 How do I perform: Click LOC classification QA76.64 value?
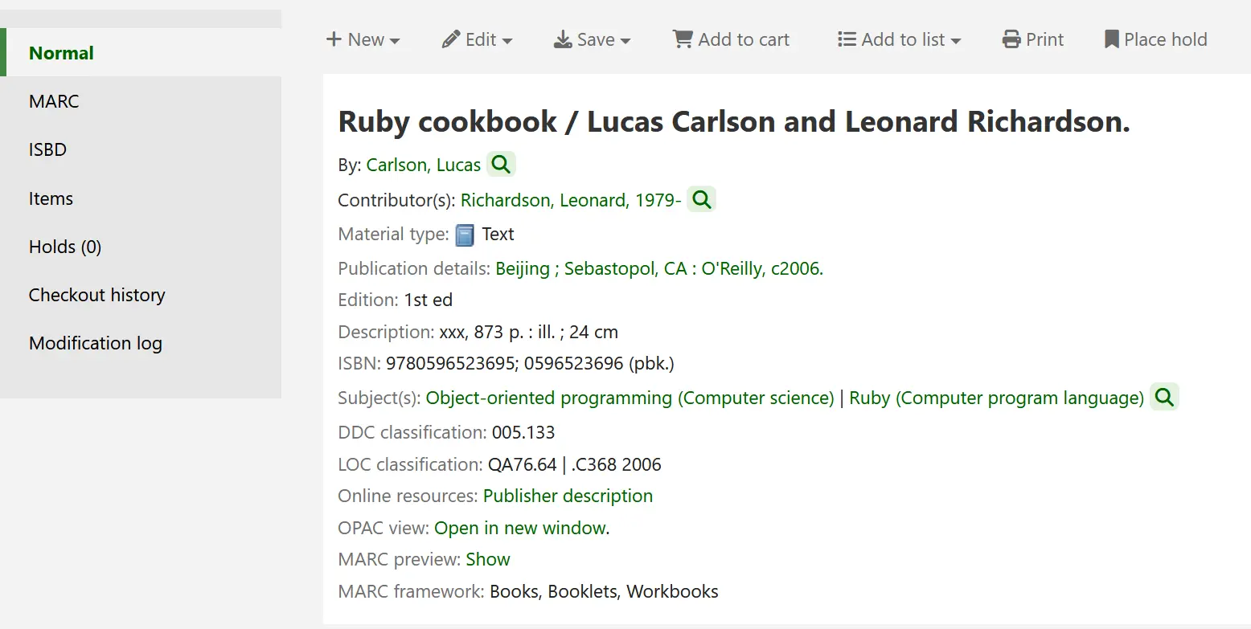pos(523,464)
